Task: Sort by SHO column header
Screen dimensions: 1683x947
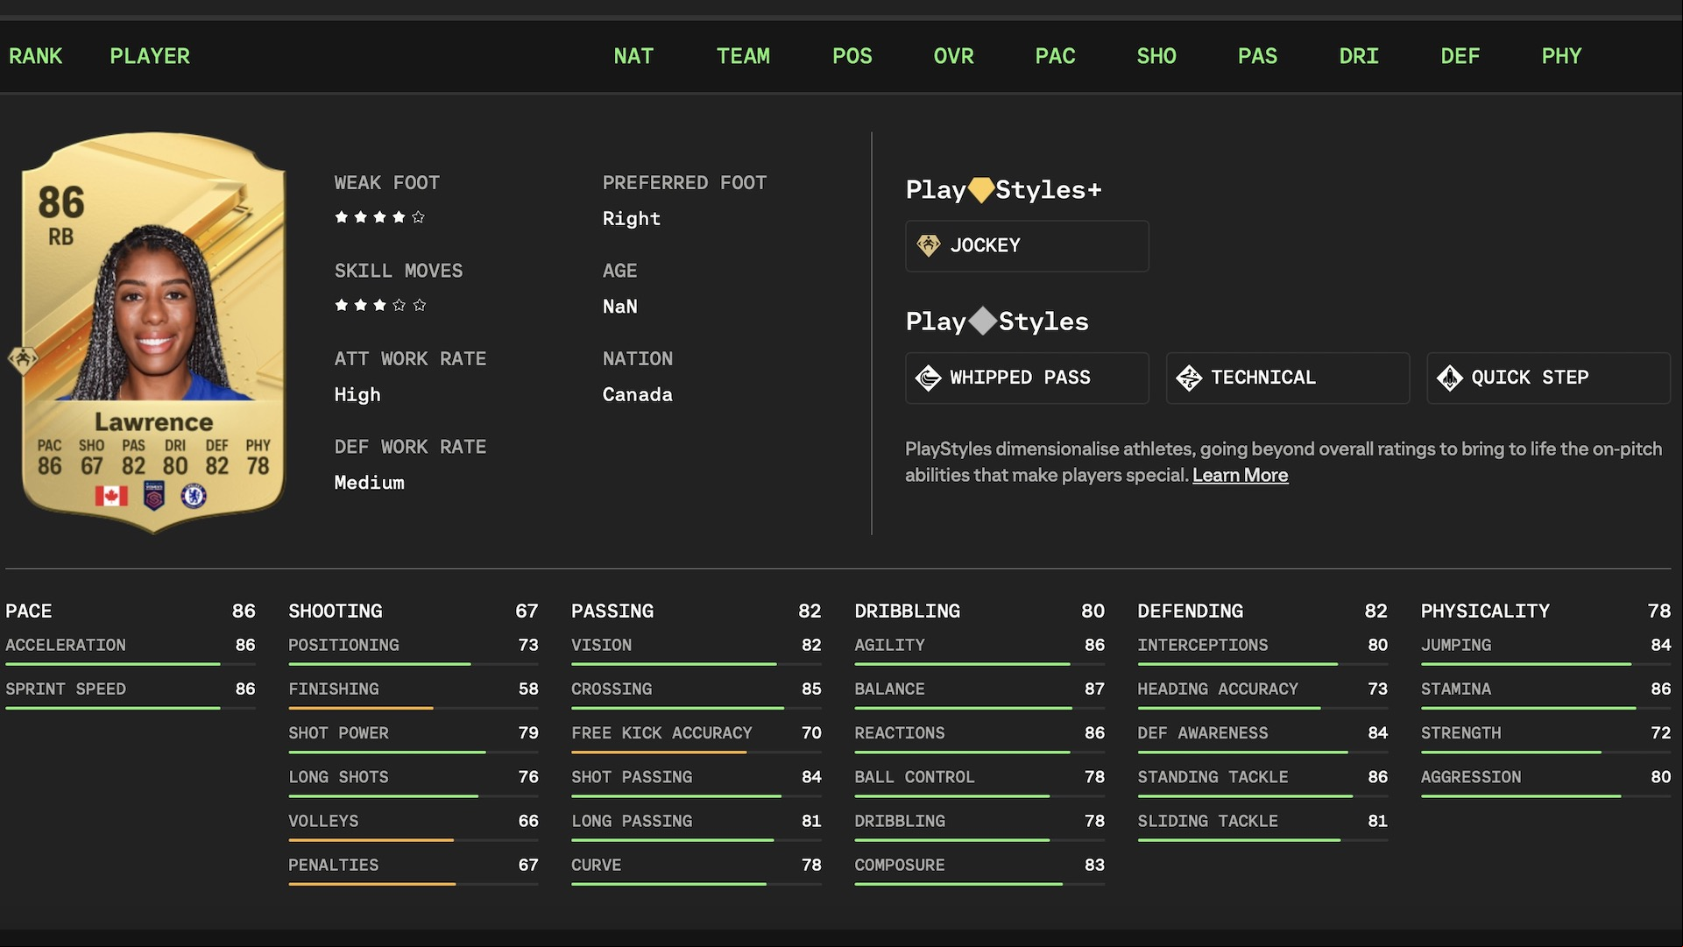Action: tap(1156, 56)
